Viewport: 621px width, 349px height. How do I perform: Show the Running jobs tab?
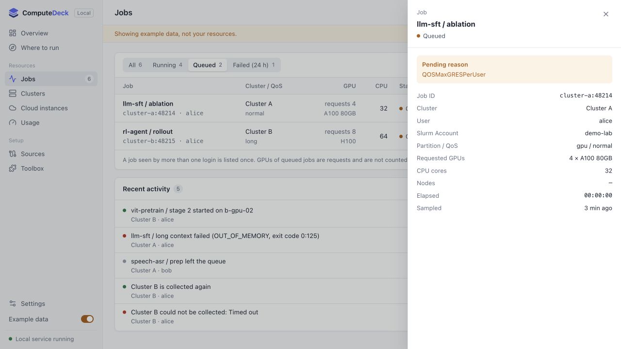pyautogui.click(x=167, y=65)
